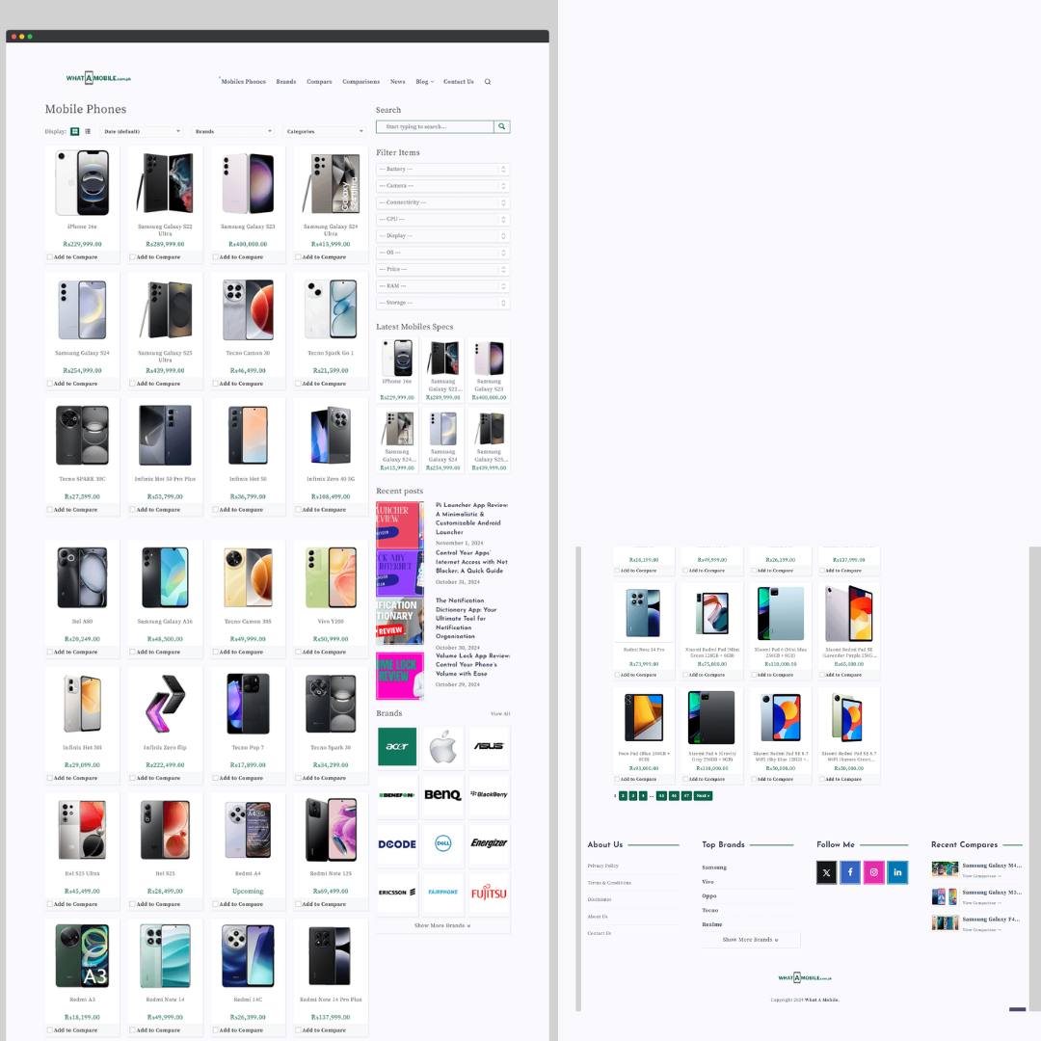Open the Contact Us nav item
1041x1041 pixels.
point(459,82)
